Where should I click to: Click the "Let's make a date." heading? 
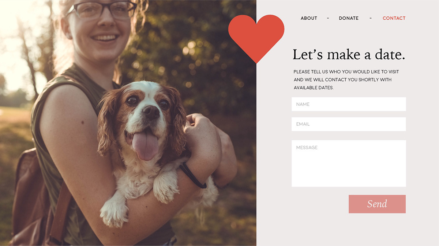349,55
